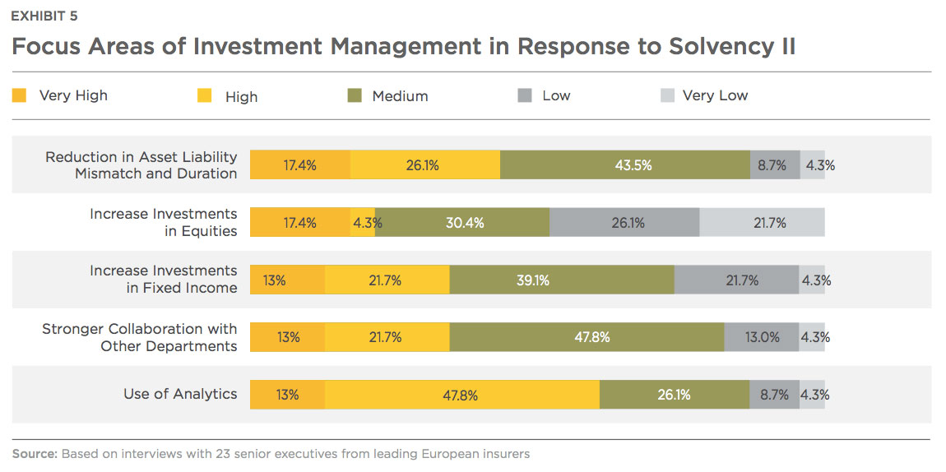The height and width of the screenshot is (472, 946).
Task: Click the 39.1% Medium segment for Fixed Income
Action: click(562, 280)
